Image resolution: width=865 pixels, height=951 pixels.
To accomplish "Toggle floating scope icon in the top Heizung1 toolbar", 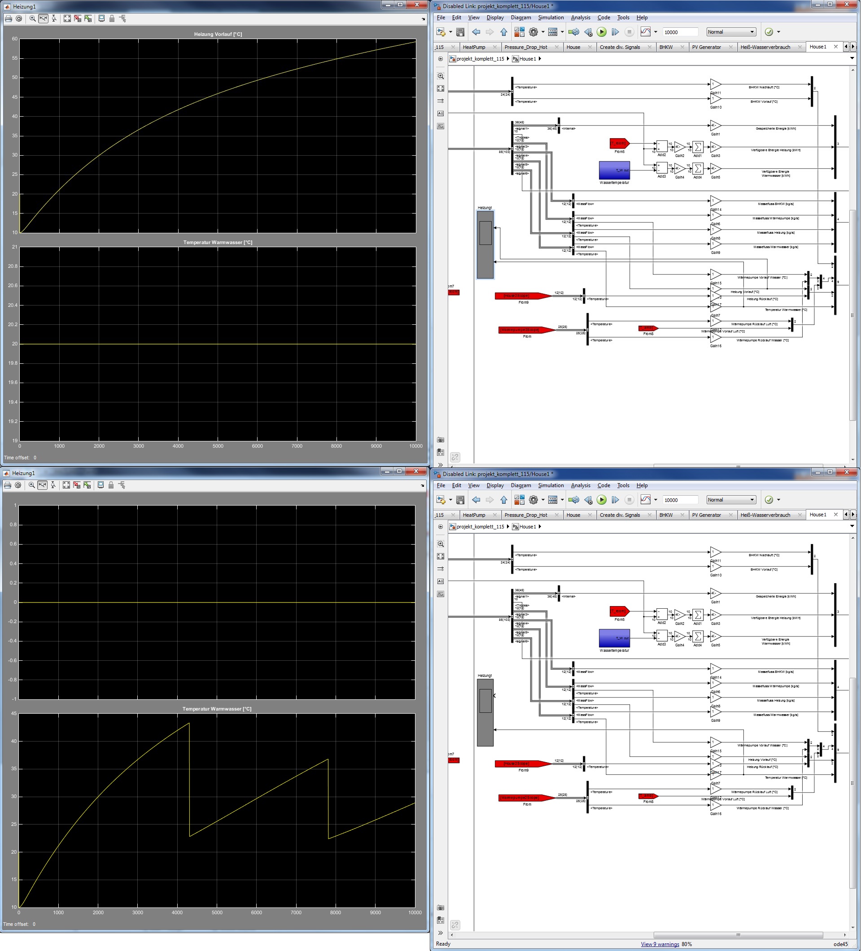I will tap(102, 18).
